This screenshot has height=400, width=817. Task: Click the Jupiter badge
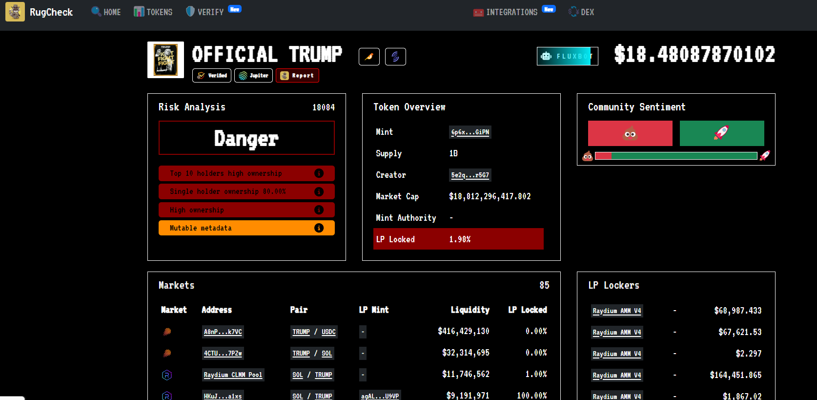[x=253, y=76]
